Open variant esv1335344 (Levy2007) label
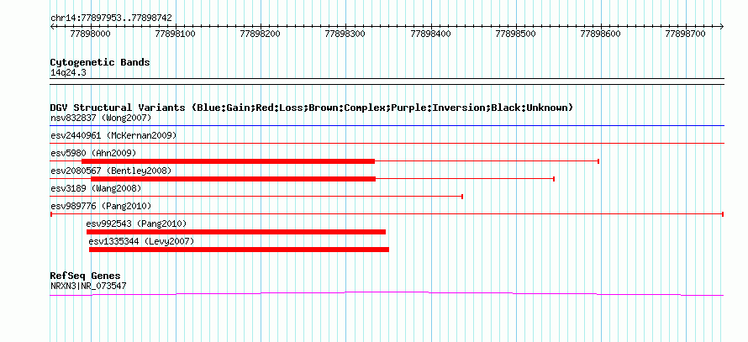The height and width of the screenshot is (342, 748). [141, 241]
